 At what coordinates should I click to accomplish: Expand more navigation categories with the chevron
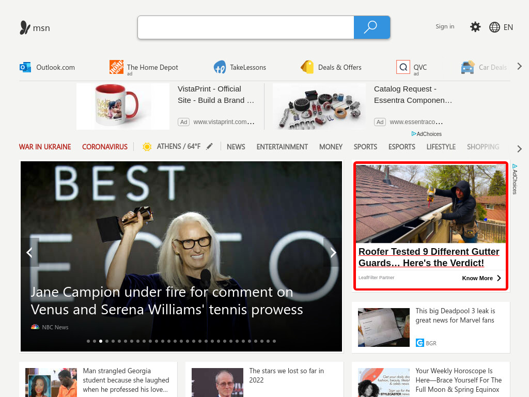click(520, 148)
